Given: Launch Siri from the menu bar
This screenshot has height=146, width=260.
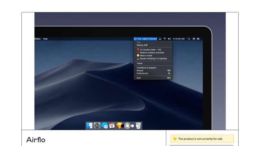Looking at the screenshot, I should [x=194, y=39].
